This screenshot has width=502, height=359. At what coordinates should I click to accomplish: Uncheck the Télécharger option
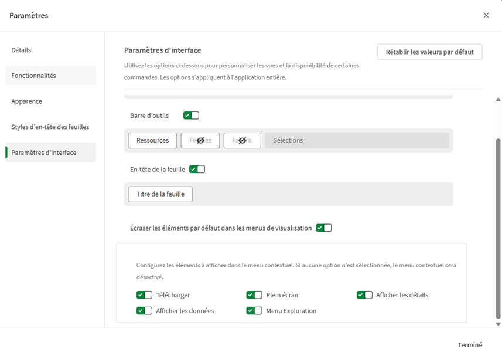[144, 295]
